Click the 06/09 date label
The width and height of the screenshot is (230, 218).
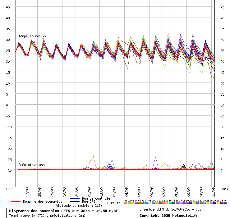point(151,192)
